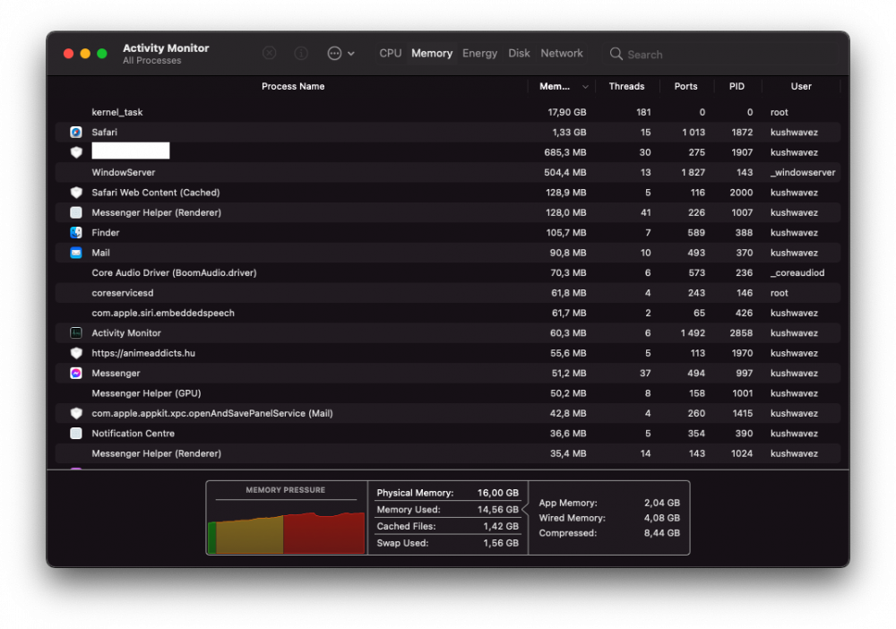Click the _windowserver user cell
896x629 pixels.
click(x=802, y=172)
